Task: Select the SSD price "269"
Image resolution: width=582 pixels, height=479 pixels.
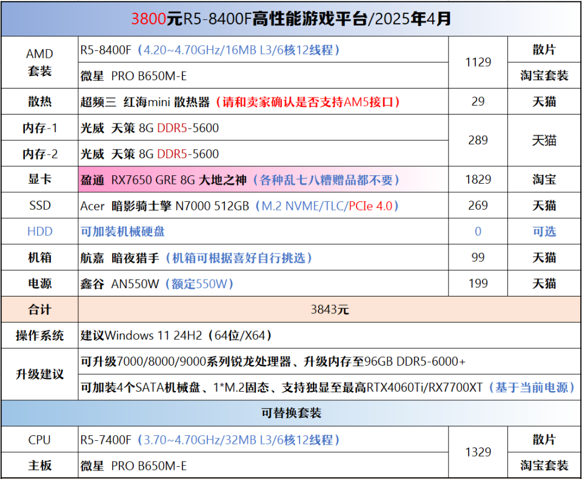Action: pyautogui.click(x=478, y=206)
